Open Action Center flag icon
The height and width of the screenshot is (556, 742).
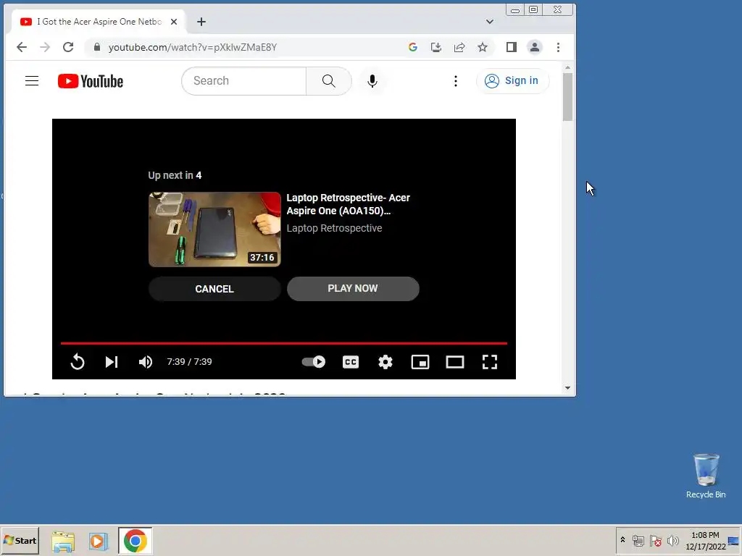[x=655, y=541]
